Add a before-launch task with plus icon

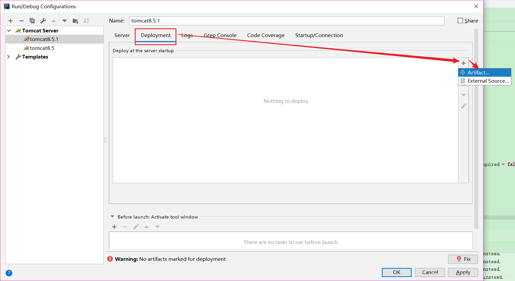pyautogui.click(x=114, y=227)
